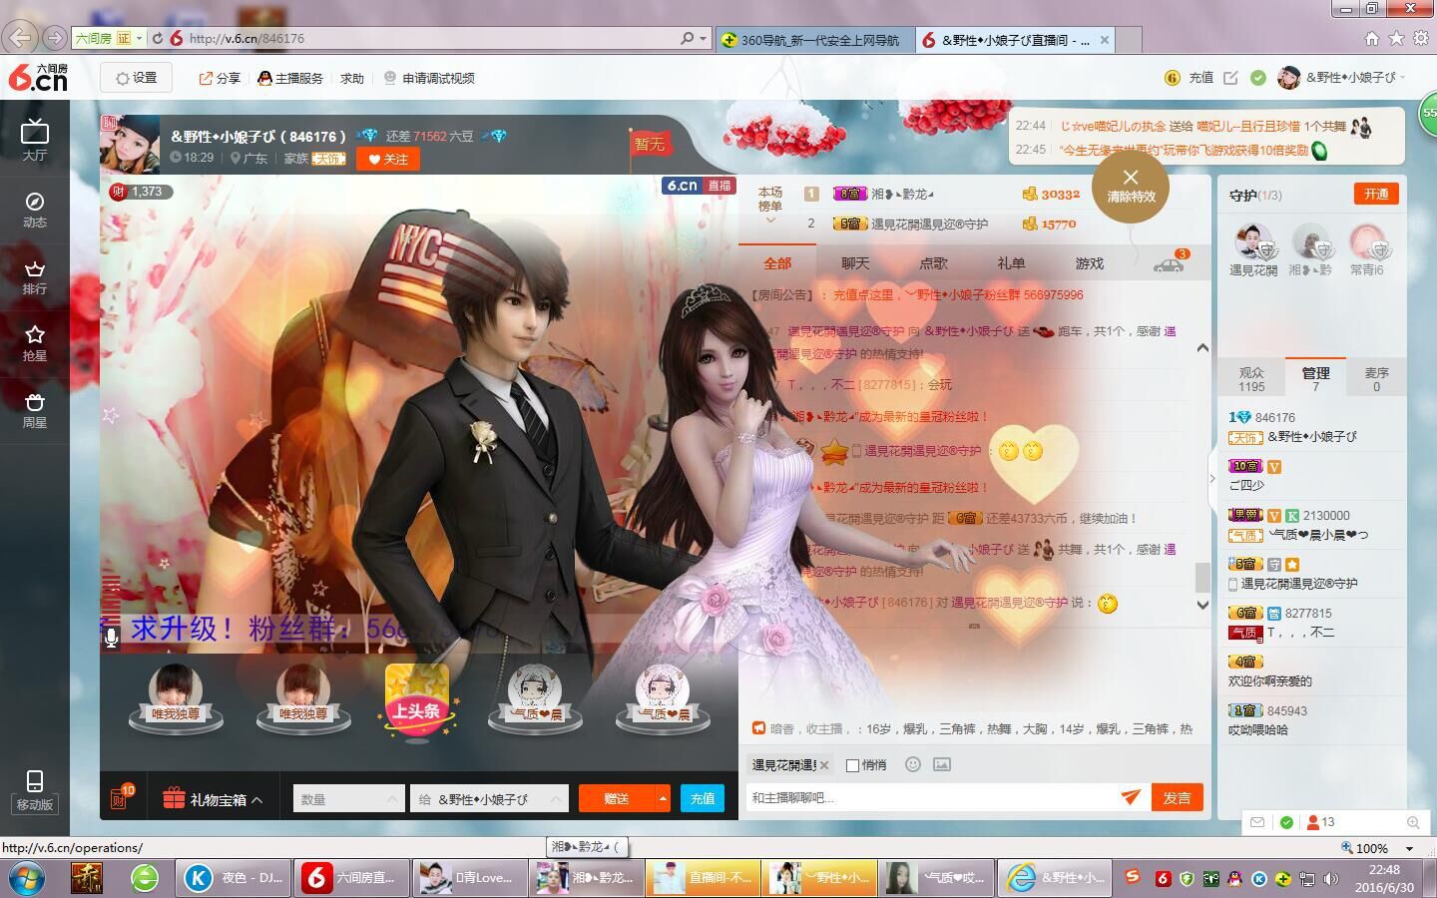The image size is (1437, 898).
Task: Open the 抢星 star icon in sidebar
Action: 35,343
